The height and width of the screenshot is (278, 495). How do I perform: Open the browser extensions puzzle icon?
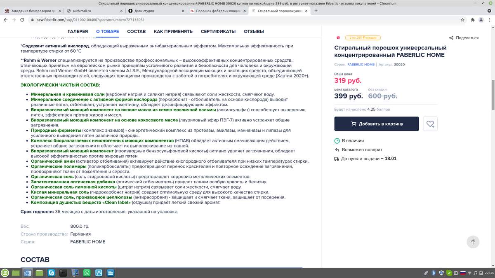[x=472, y=19]
